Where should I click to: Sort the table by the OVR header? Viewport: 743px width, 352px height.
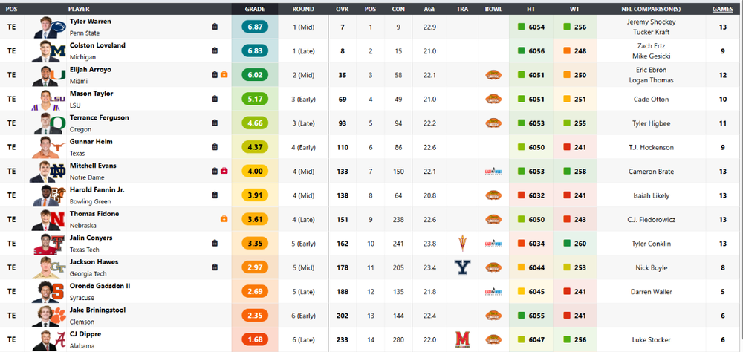(x=343, y=9)
